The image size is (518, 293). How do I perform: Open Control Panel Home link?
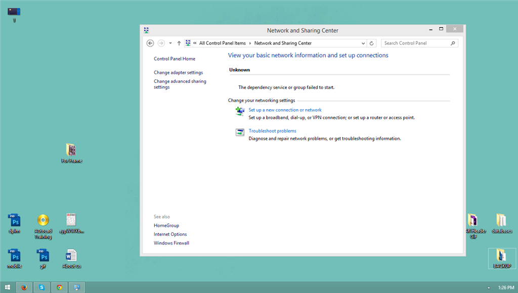pyautogui.click(x=175, y=59)
